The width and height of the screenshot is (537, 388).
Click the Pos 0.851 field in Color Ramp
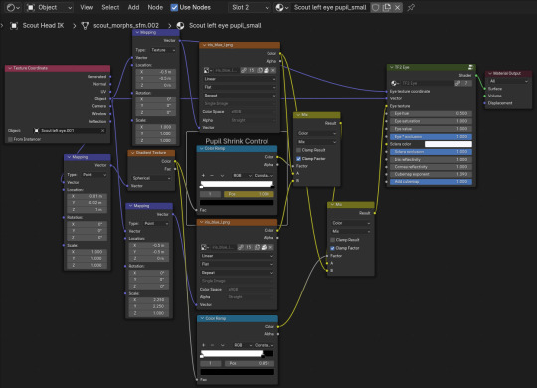(x=249, y=363)
